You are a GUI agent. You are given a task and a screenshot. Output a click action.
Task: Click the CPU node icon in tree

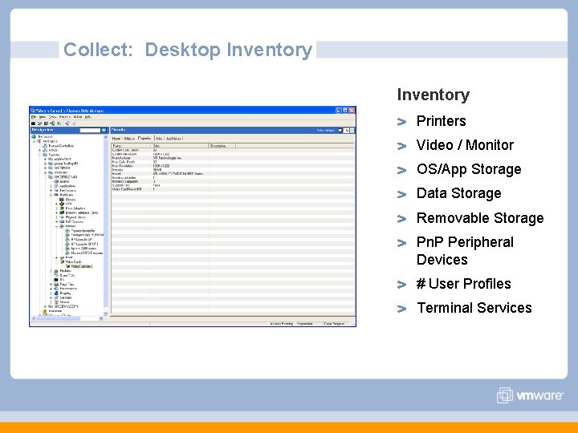62,204
